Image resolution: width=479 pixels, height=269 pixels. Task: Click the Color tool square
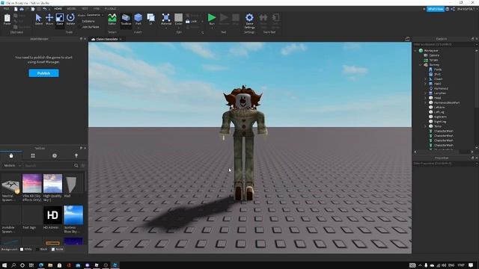178,18
